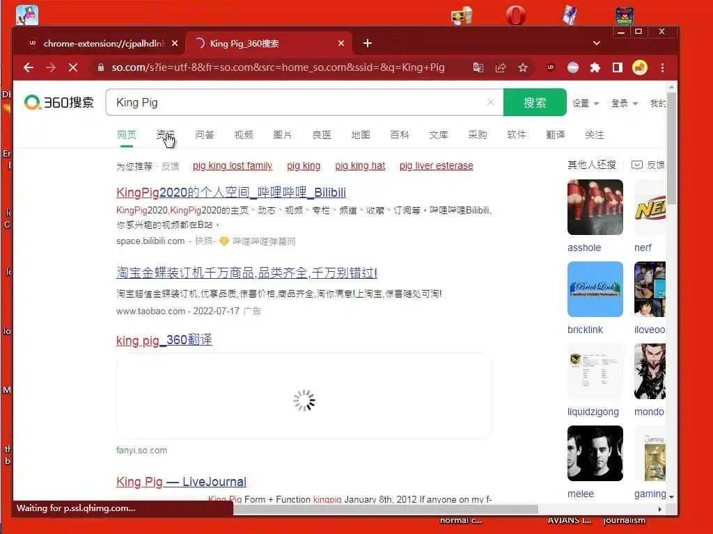The width and height of the screenshot is (713, 534).
Task: Open the mondo related search thumbnail
Action: 650,371
